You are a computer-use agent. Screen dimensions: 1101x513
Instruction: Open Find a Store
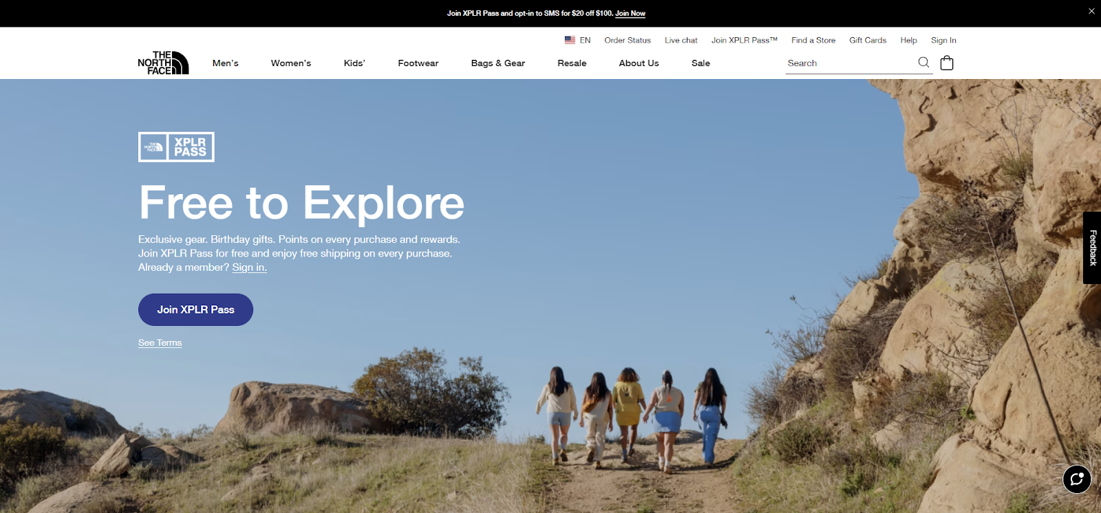[x=813, y=40]
